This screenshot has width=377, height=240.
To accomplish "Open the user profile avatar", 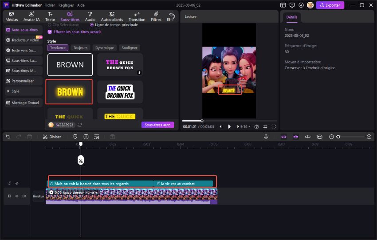I will pos(310,5).
